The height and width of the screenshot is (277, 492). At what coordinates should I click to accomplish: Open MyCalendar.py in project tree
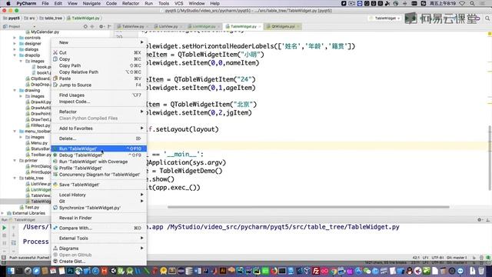pyautogui.click(x=42, y=32)
